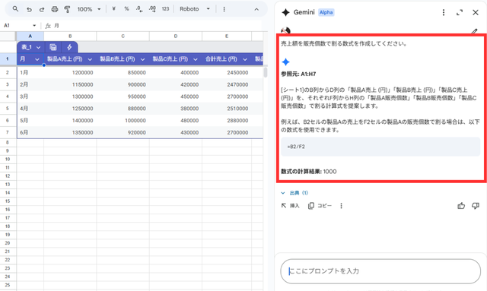This screenshot has height=291, width=487.
Task: Select column E header
Action: tap(227, 36)
